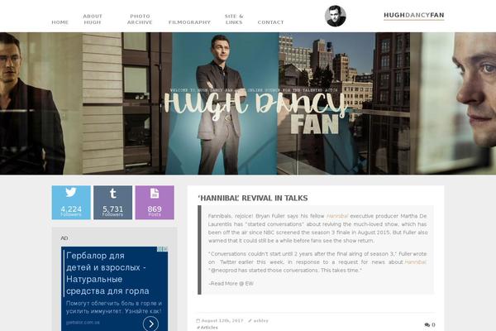The height and width of the screenshot is (331, 496).
Task: Click the circular portrait avatar in the header
Action: (x=336, y=16)
